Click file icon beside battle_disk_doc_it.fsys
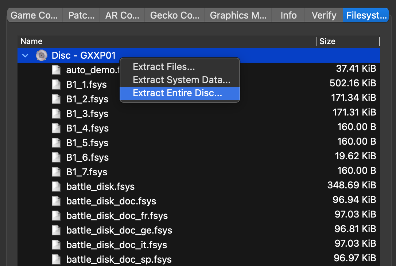This screenshot has width=396, height=266. pos(56,245)
